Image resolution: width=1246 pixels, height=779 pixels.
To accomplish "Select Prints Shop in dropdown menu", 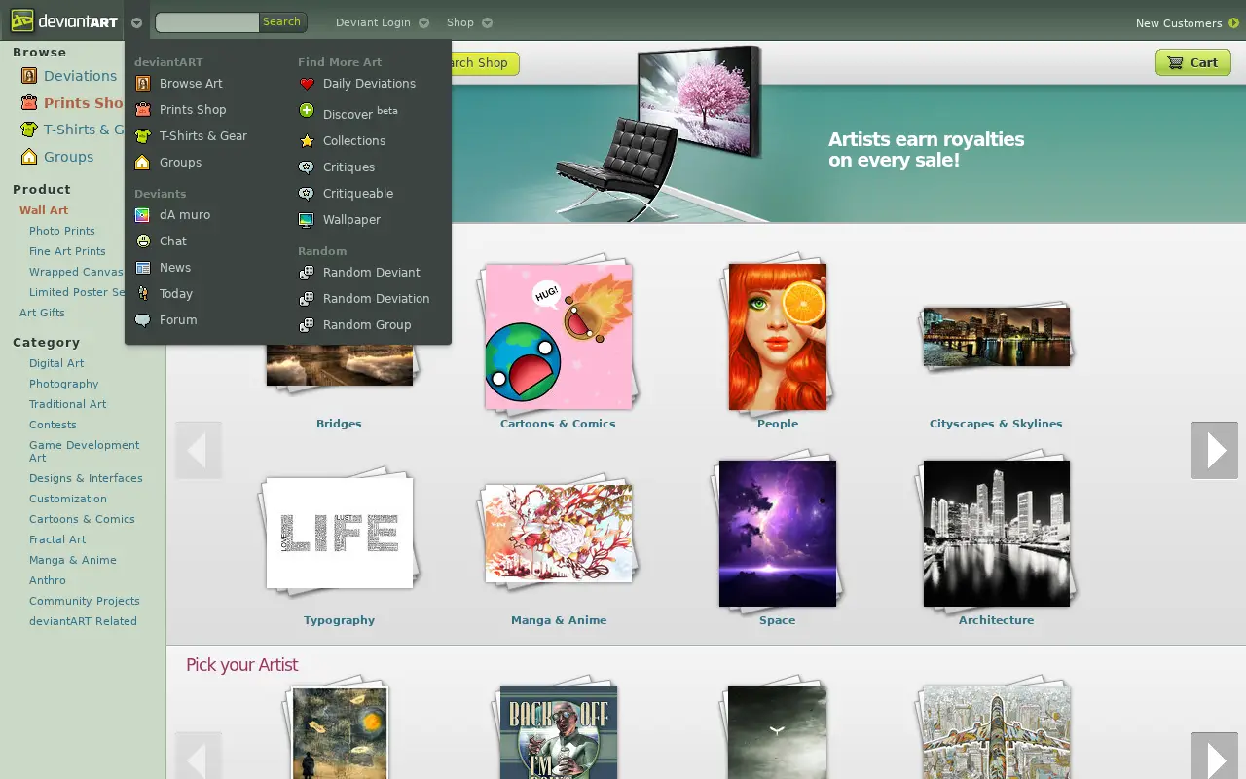I will (193, 110).
